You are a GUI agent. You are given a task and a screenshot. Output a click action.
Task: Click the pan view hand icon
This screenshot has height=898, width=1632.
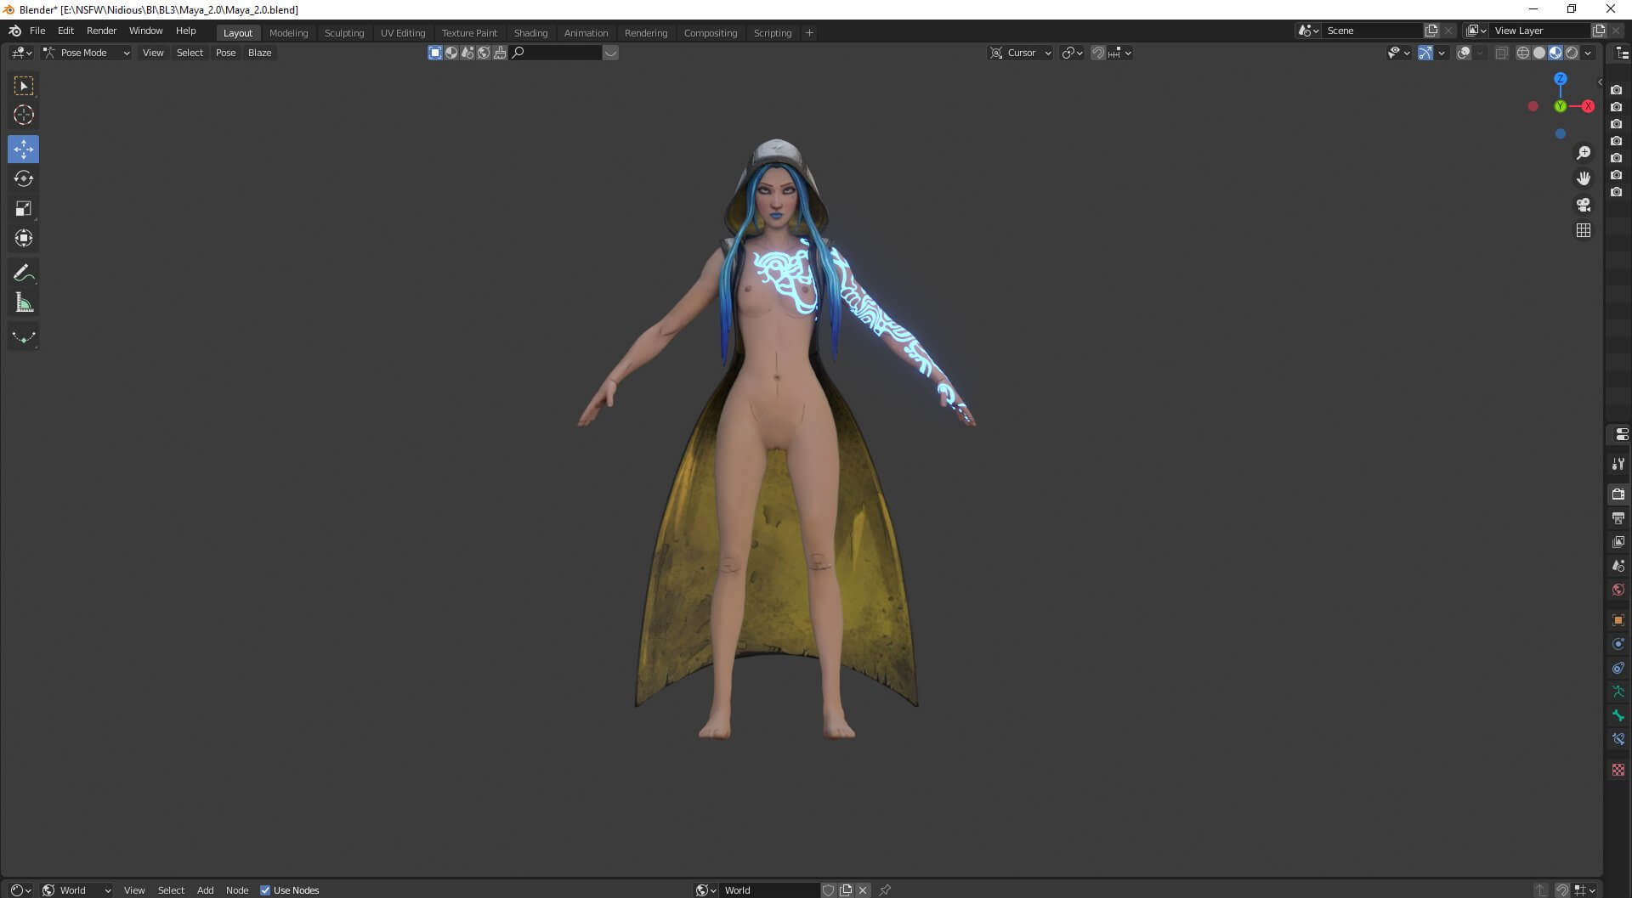1584,178
